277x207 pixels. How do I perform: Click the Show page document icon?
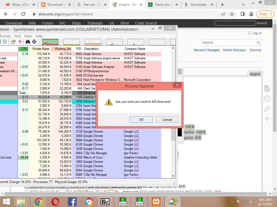click(267, 88)
